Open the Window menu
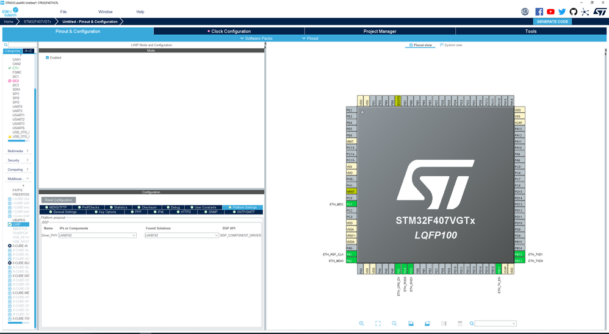 105,12
